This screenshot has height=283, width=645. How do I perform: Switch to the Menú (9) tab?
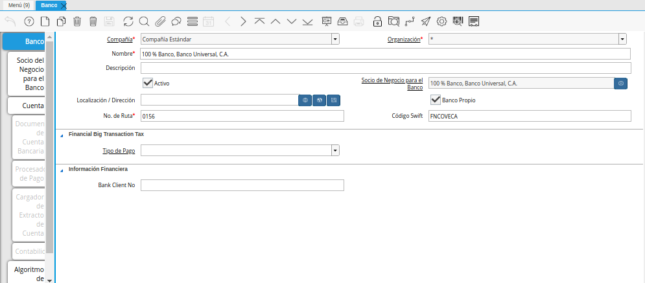pos(19,5)
